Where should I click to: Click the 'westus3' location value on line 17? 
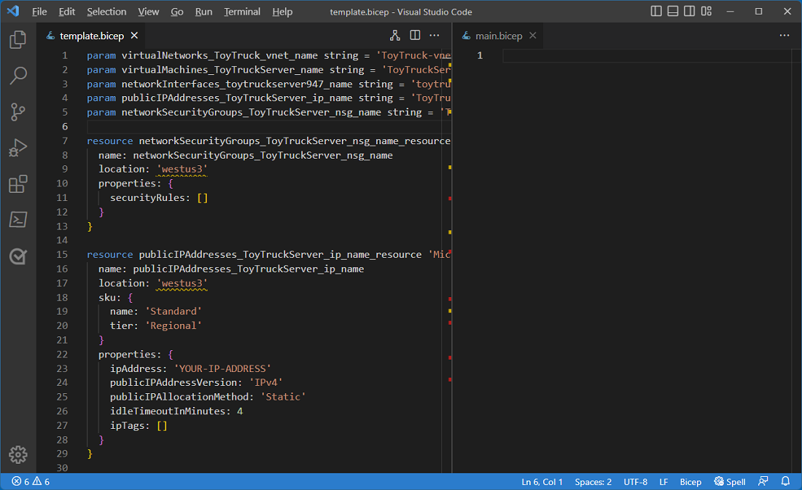point(182,283)
